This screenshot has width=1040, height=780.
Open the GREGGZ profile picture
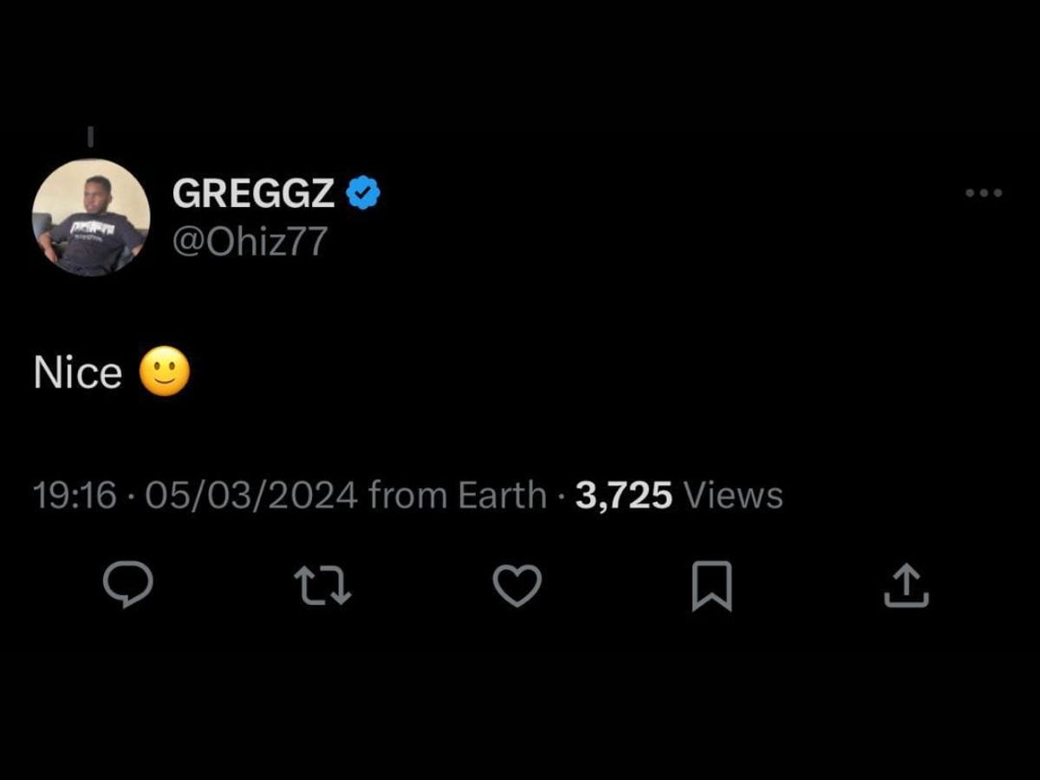coord(91,218)
